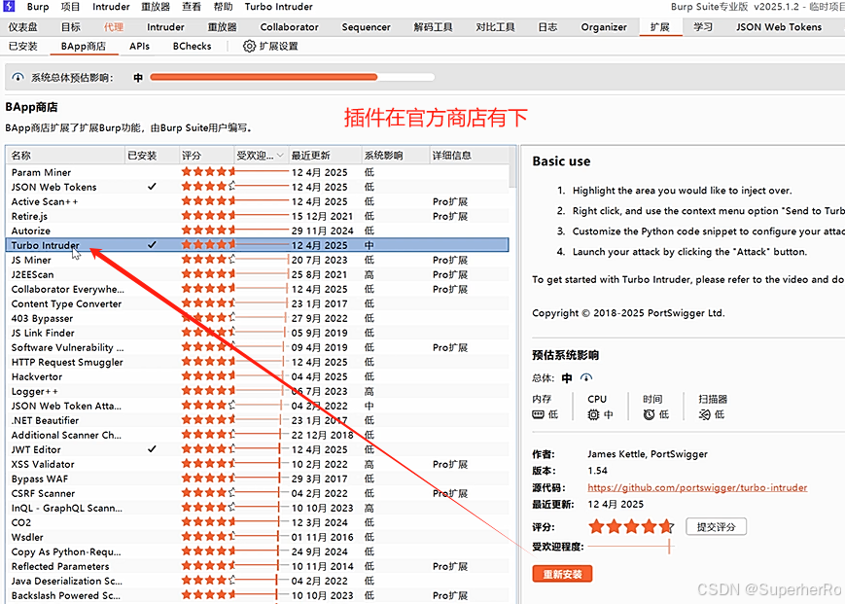Click the popularity bar in details panel
The image size is (845, 604).
[629, 547]
